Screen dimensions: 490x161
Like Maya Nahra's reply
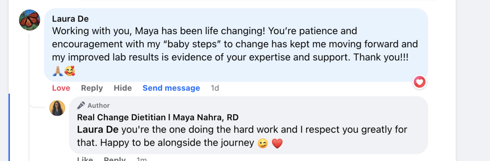pos(85,159)
